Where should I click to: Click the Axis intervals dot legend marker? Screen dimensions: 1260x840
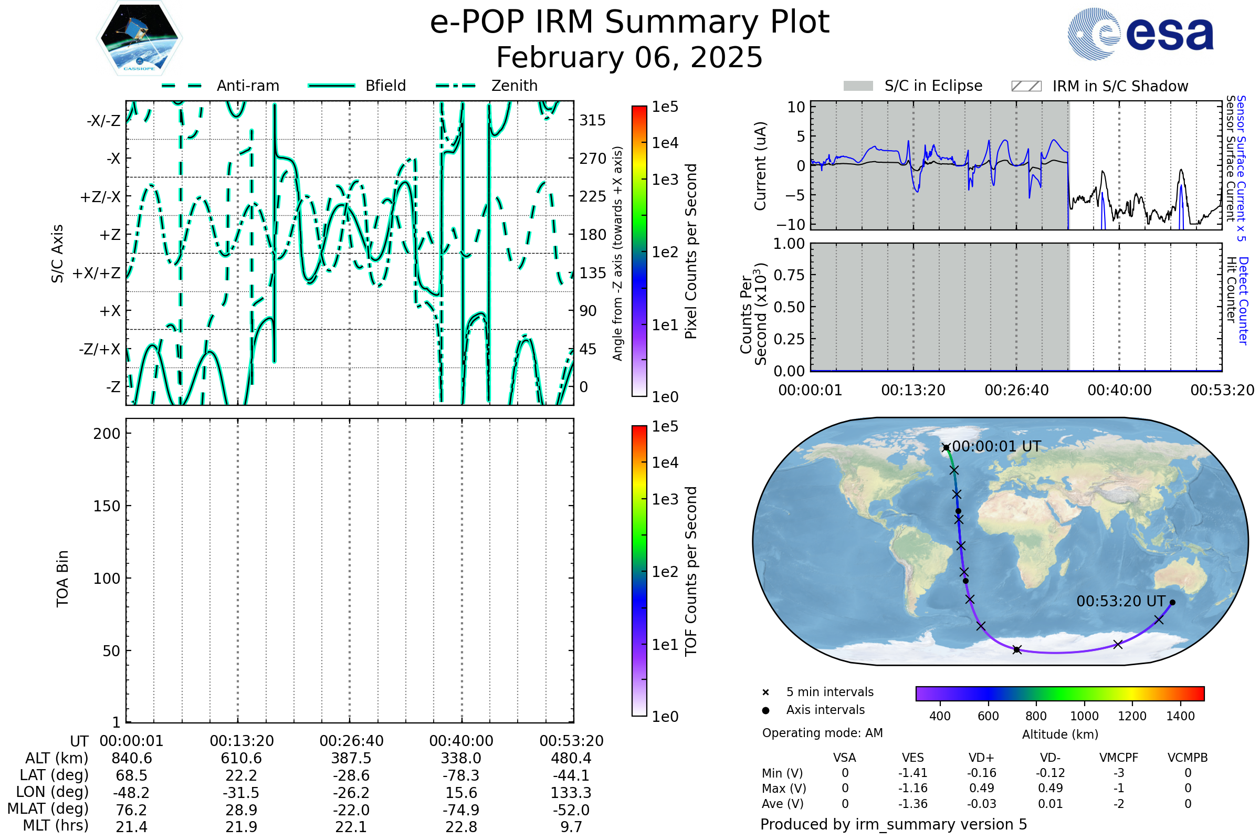(x=765, y=710)
